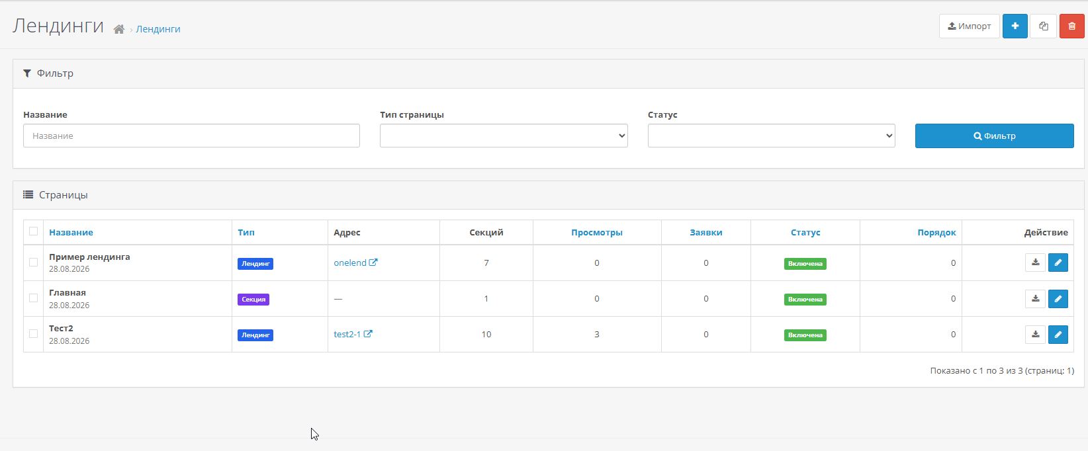1088x451 pixels.
Task: Download export for Пример лендинга row
Action: pyautogui.click(x=1036, y=263)
